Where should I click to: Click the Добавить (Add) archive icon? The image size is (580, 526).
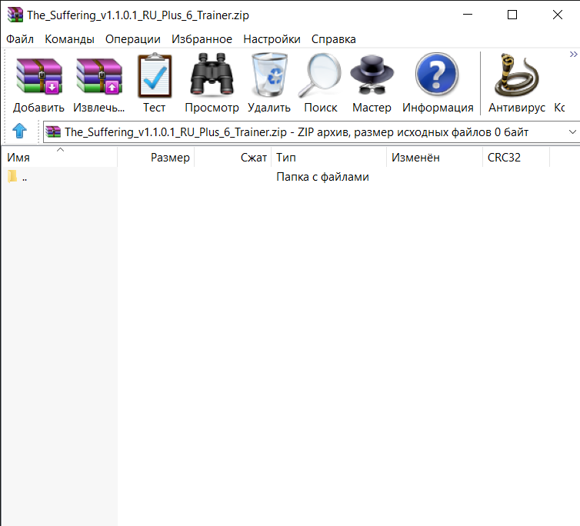pyautogui.click(x=38, y=75)
